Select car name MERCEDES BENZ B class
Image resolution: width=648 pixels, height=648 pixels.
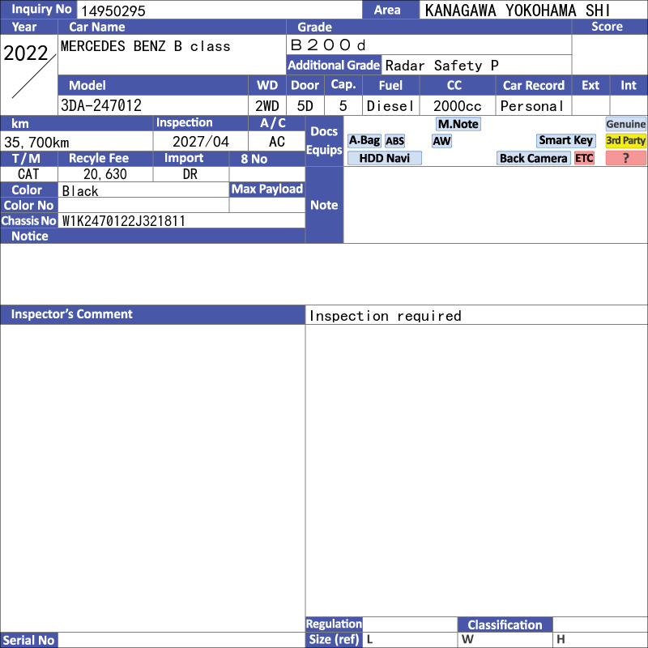coord(146,46)
